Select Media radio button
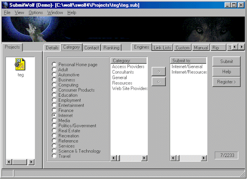Screen dimensions: 247x179 (54, 120)
